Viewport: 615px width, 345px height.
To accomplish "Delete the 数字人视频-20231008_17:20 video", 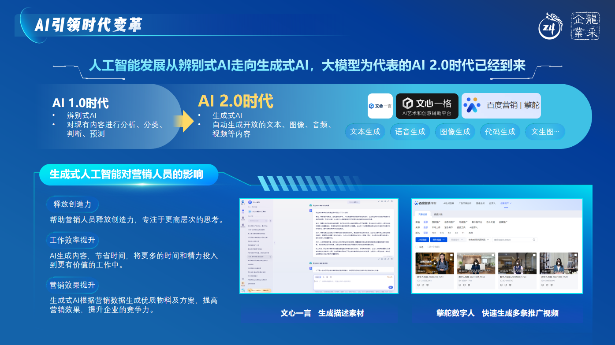I will point(552,285).
